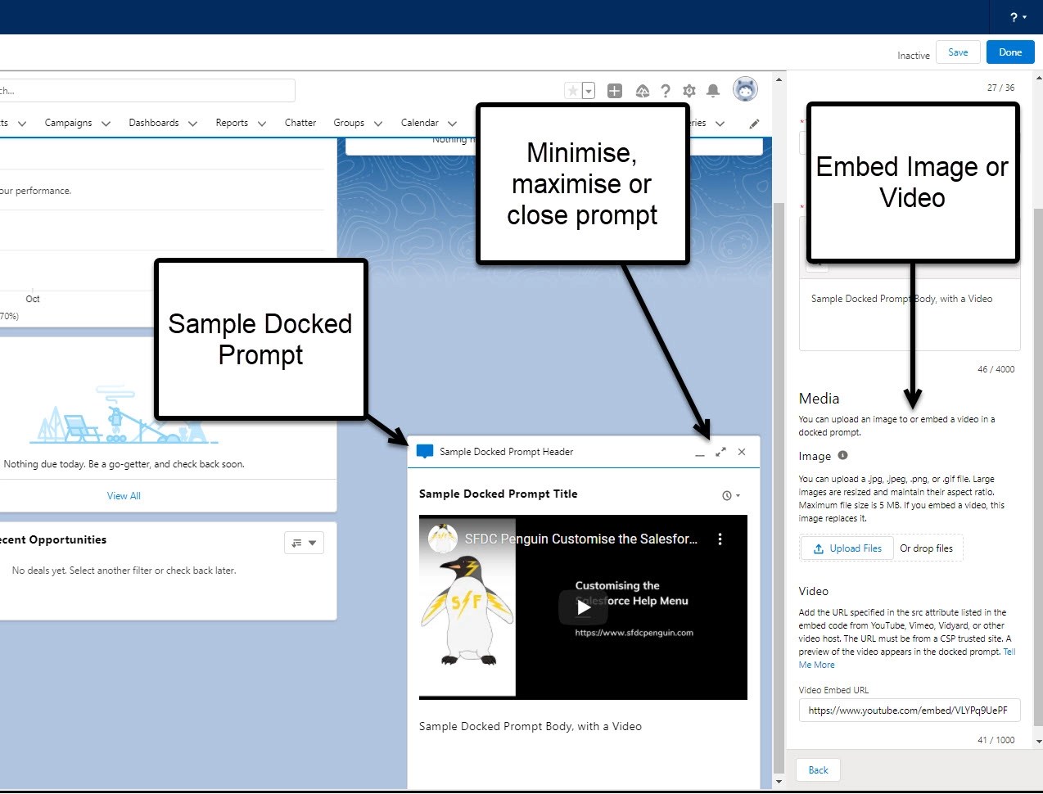Click the View All link under tasks
The width and height of the screenshot is (1043, 794).
pos(124,496)
